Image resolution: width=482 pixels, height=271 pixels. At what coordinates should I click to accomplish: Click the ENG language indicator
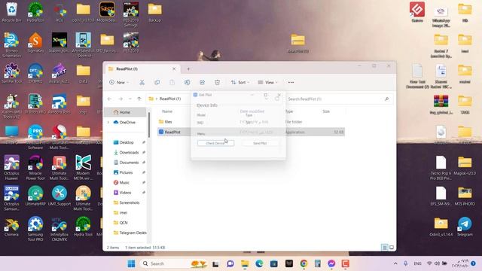tap(417, 263)
